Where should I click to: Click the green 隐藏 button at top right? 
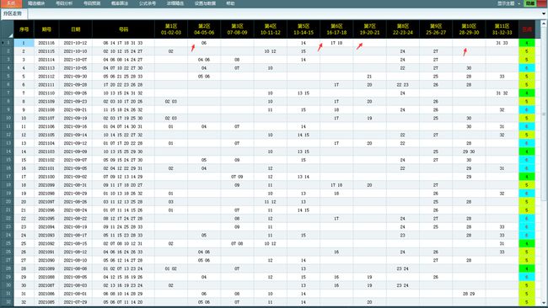point(530,3)
